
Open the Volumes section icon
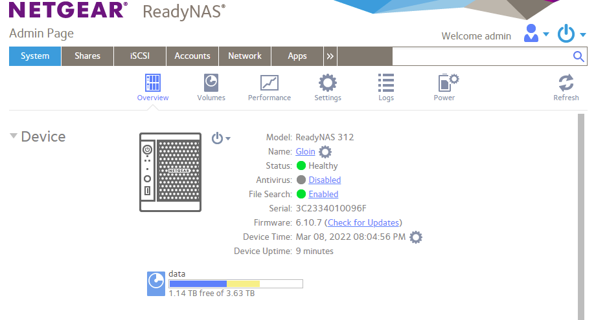(x=211, y=83)
